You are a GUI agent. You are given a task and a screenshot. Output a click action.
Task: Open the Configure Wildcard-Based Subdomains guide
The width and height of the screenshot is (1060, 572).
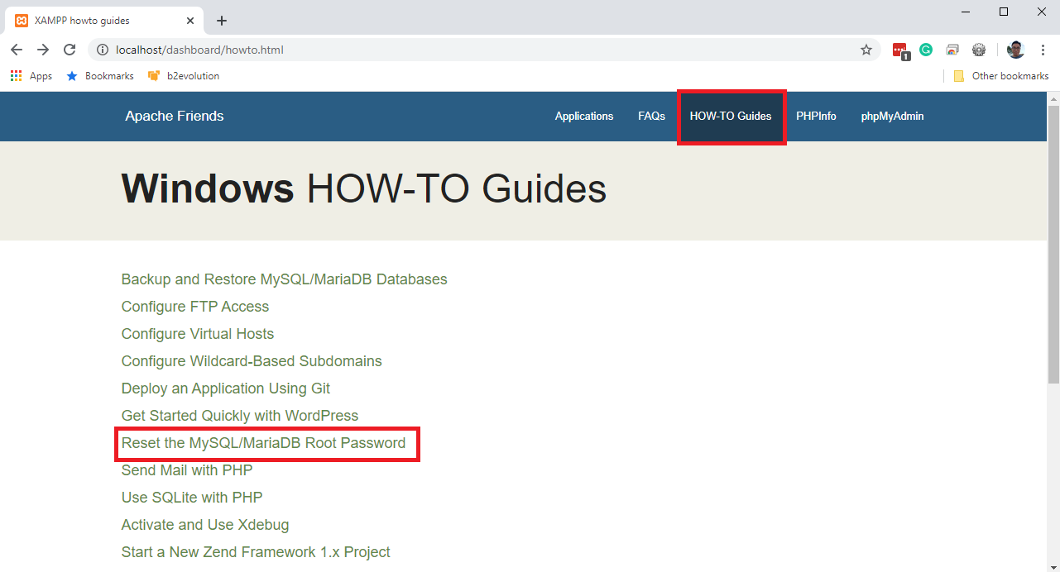(x=252, y=361)
